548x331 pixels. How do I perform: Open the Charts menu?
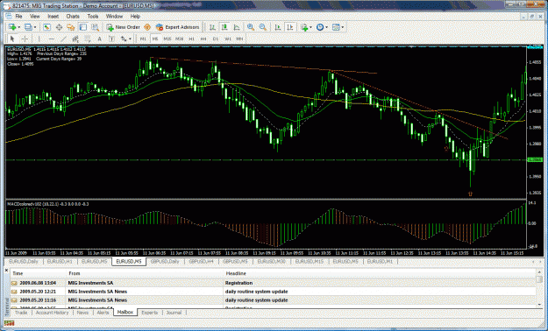click(73, 16)
